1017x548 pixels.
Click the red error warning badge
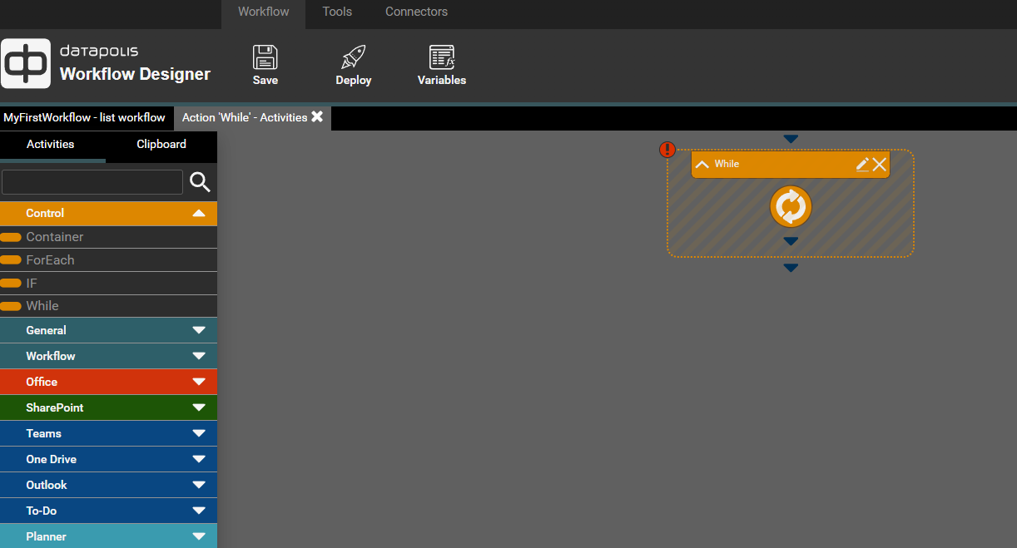(667, 150)
